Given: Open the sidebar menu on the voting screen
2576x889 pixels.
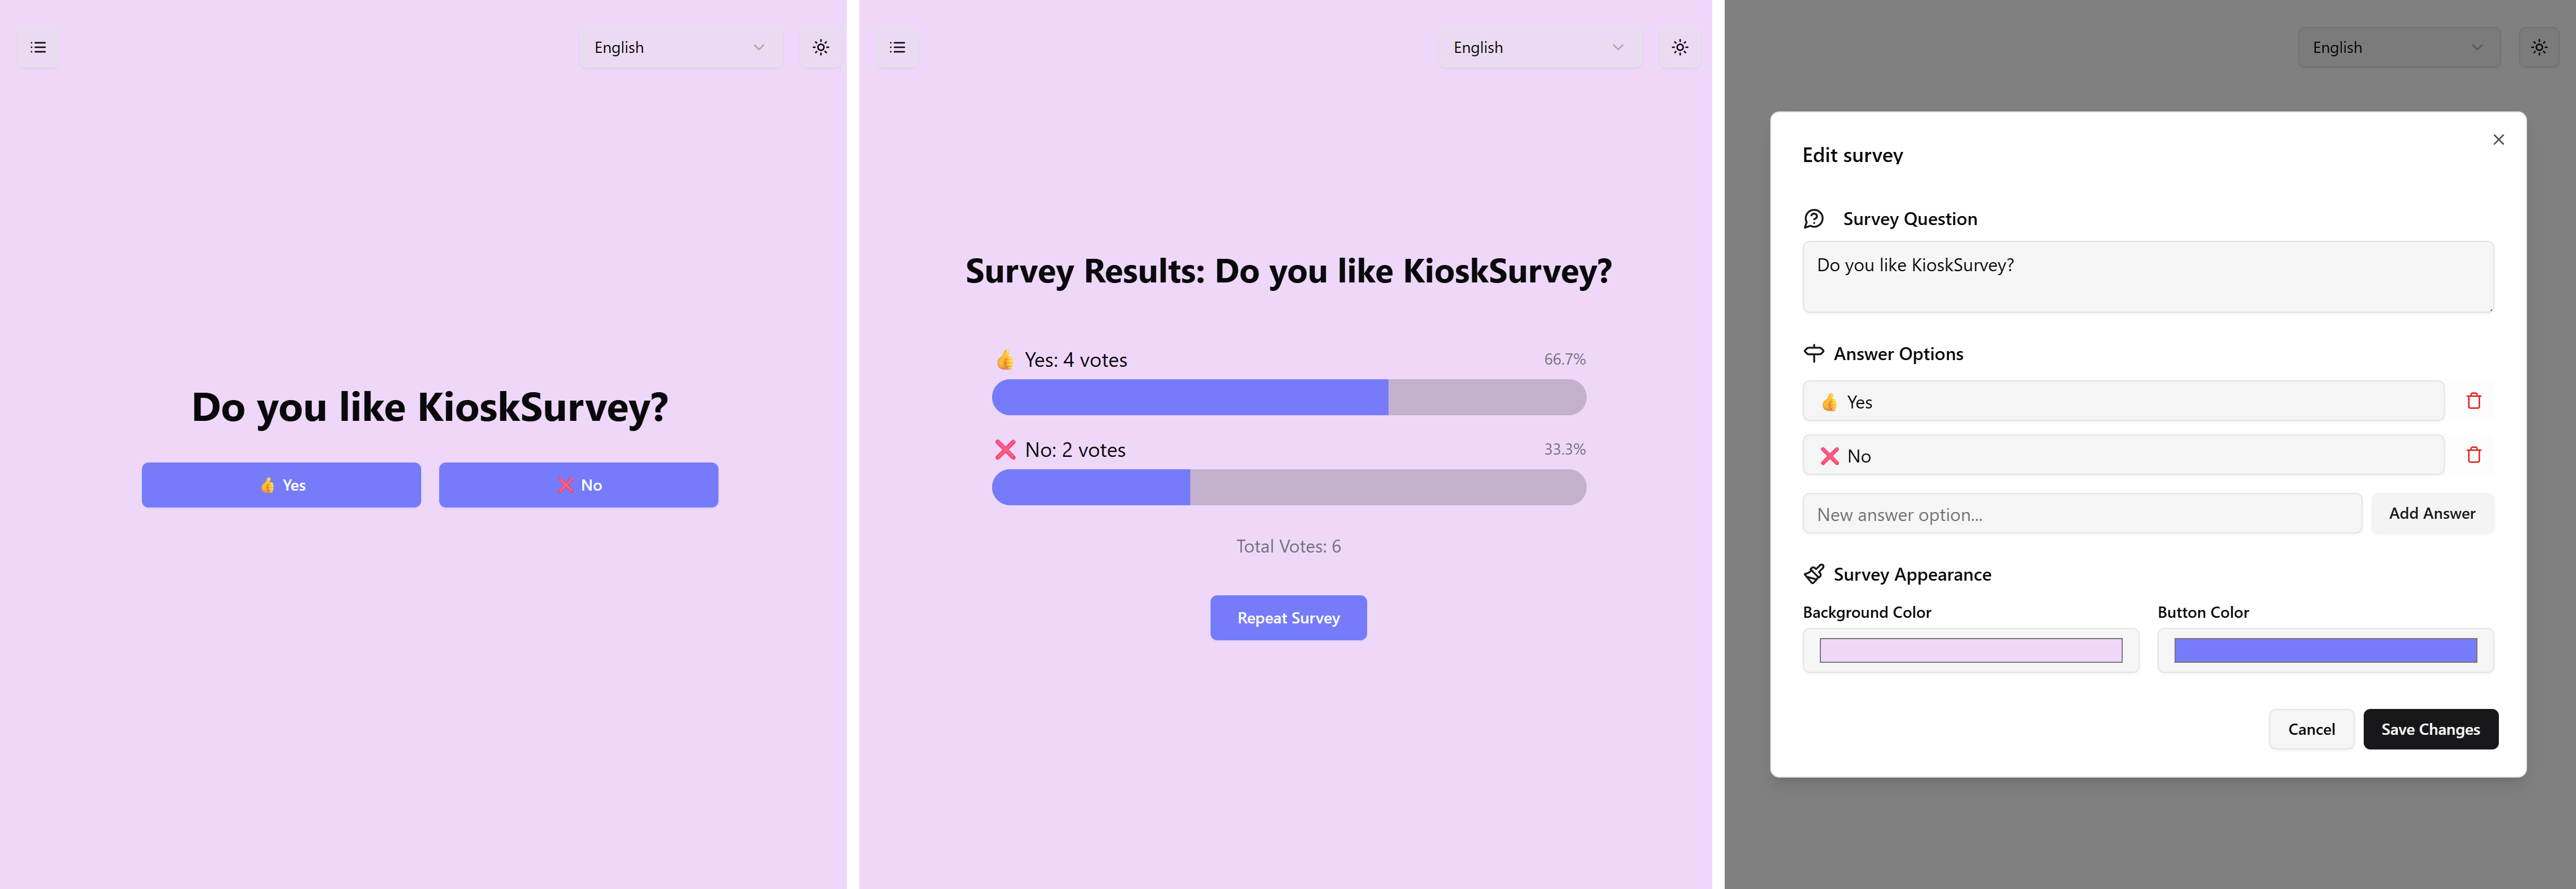Looking at the screenshot, I should click(x=38, y=47).
